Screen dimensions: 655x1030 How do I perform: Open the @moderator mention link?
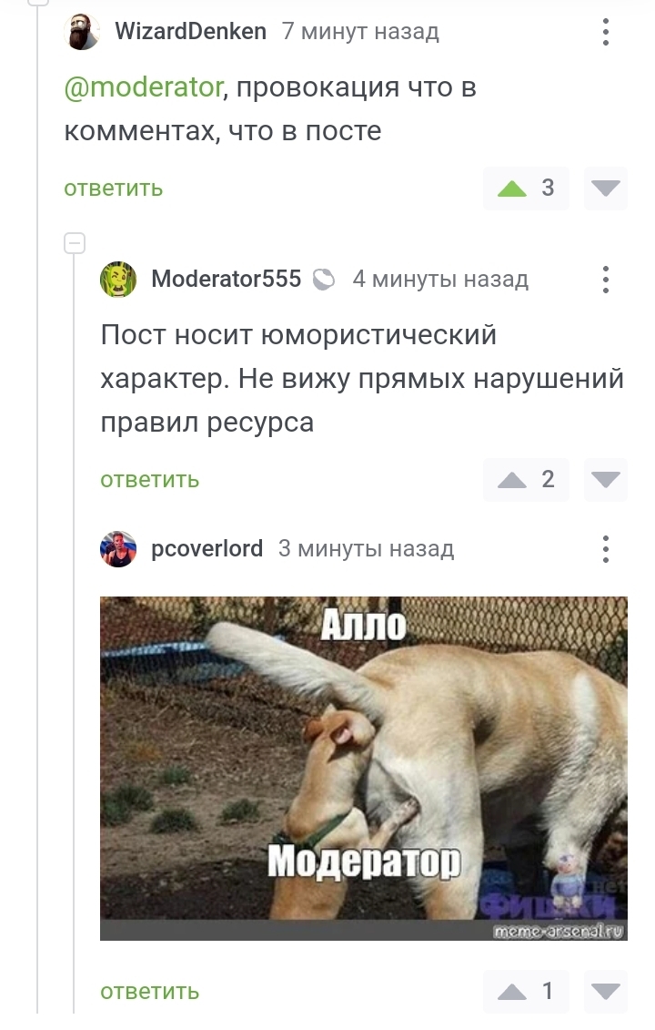tap(144, 87)
